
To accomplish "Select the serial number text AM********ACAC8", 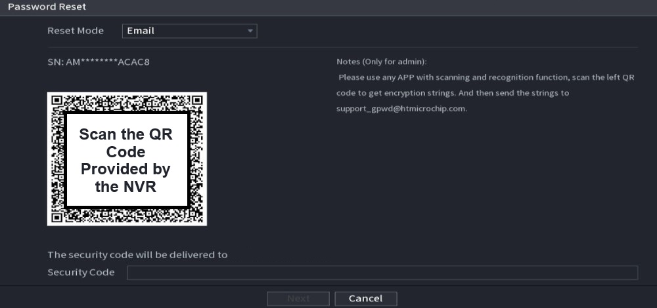I will (107, 62).
